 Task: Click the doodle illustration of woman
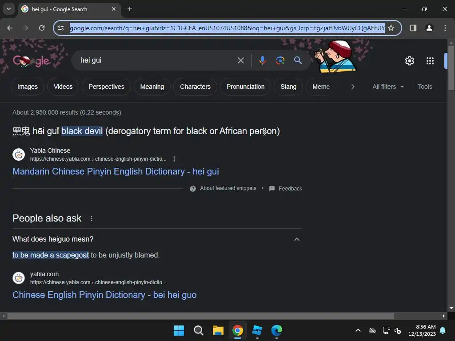(x=335, y=56)
